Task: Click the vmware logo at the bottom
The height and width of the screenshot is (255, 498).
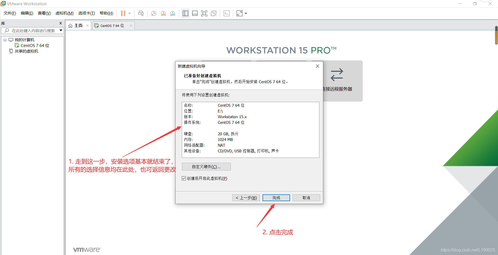Action: [87, 250]
